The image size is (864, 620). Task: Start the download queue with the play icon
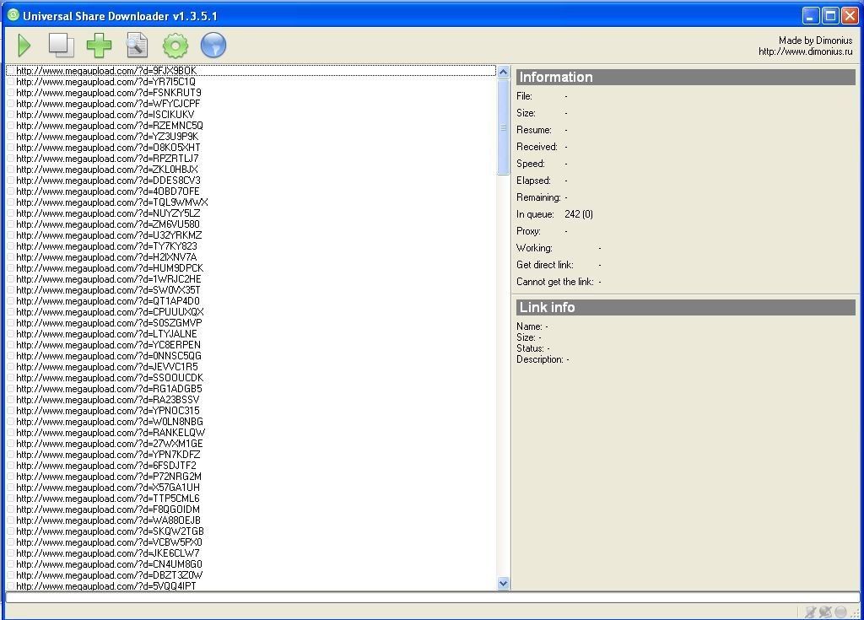24,45
